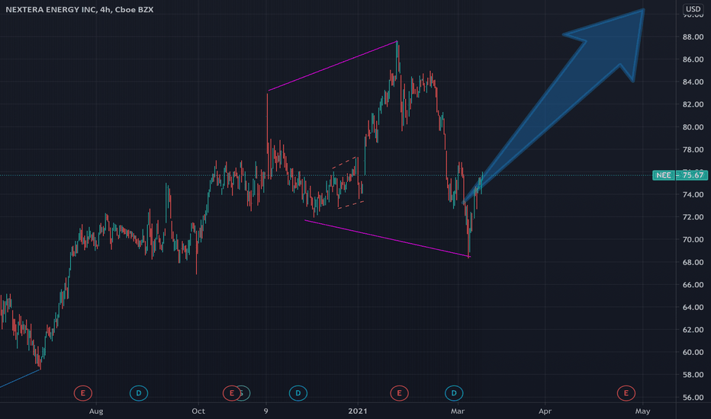Click the Aug label on the time axis
This screenshot has height=419, width=711.
tap(96, 411)
